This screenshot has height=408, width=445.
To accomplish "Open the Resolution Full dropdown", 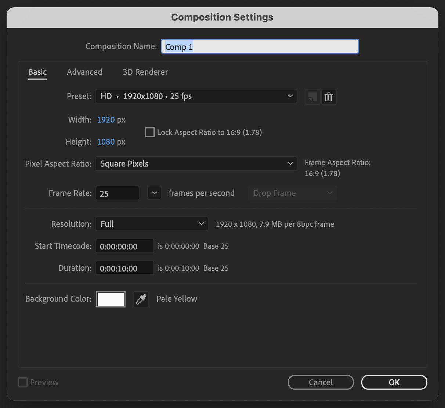I will tap(152, 223).
